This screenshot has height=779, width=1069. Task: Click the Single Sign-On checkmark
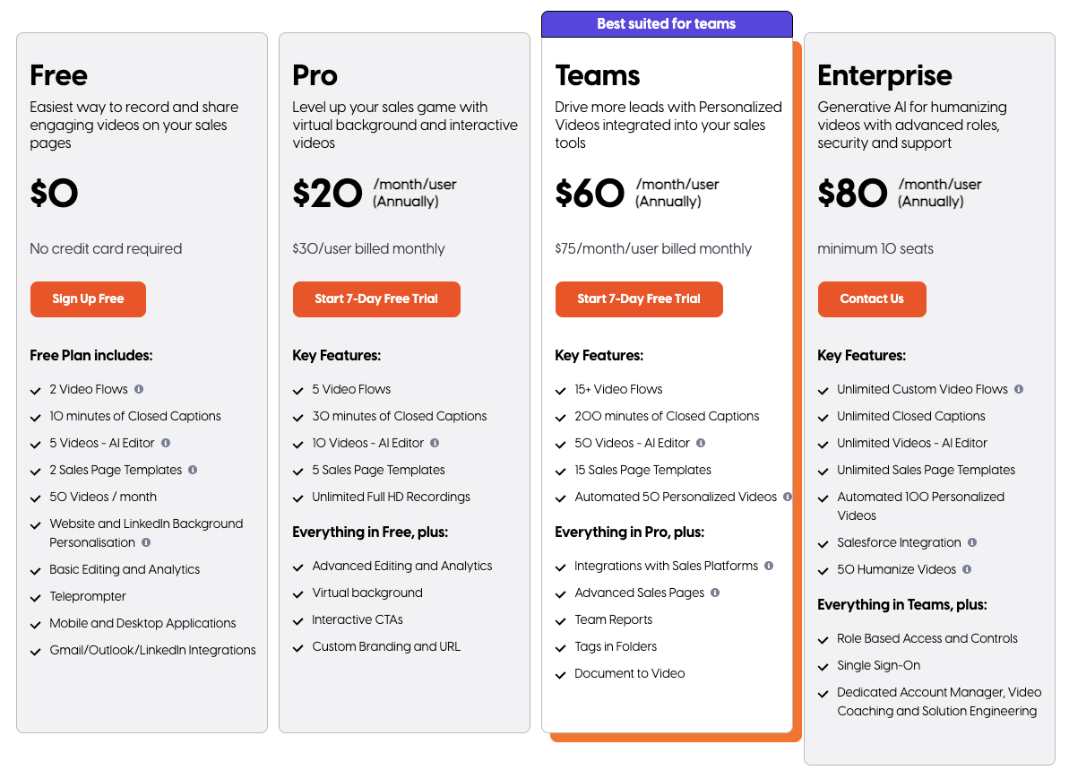tap(823, 667)
